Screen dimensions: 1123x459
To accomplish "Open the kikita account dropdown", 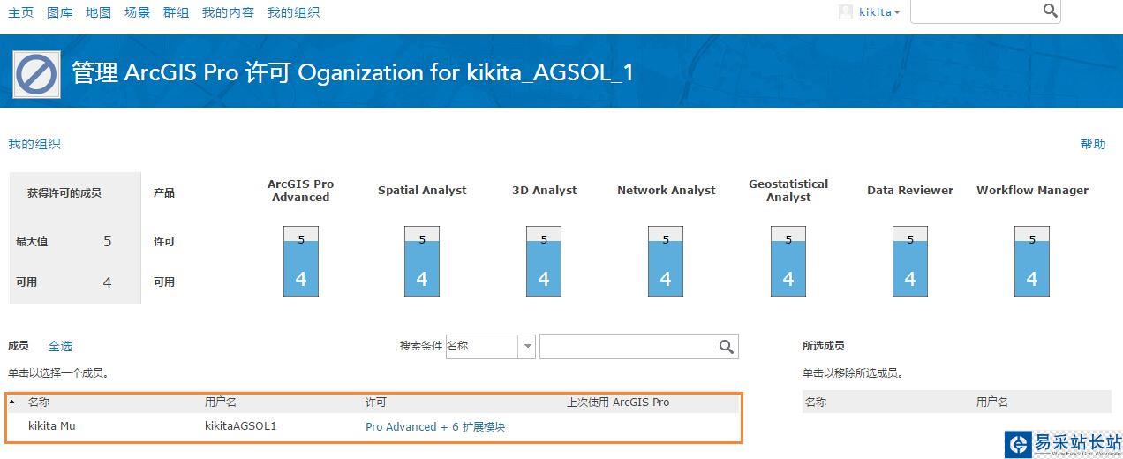I will tap(879, 12).
